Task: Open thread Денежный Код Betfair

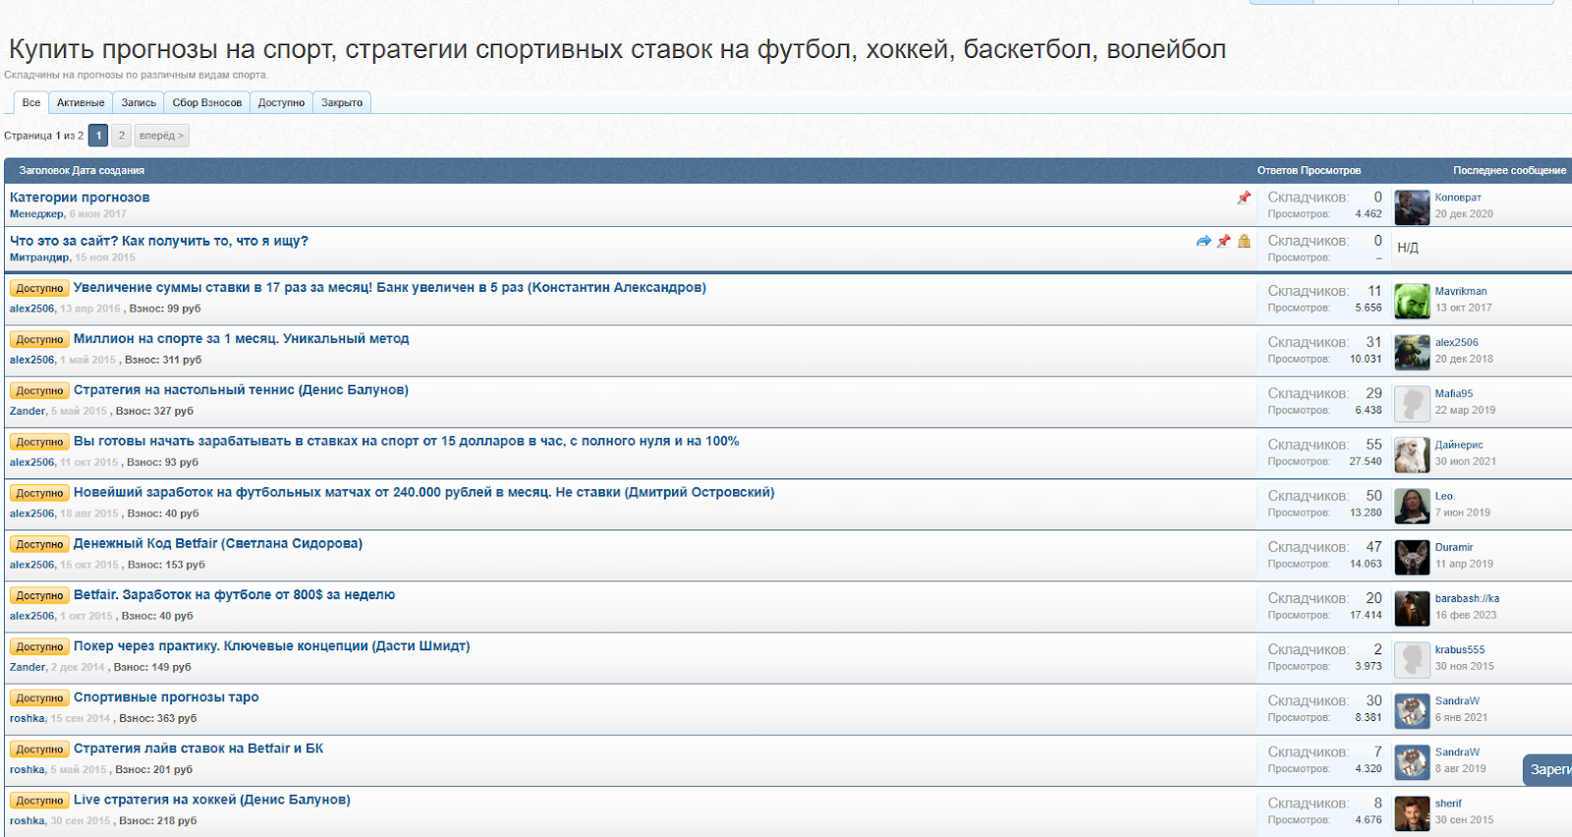Action: click(218, 544)
